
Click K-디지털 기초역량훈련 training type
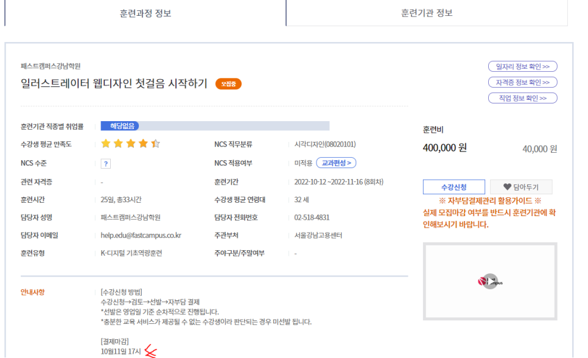coord(131,253)
